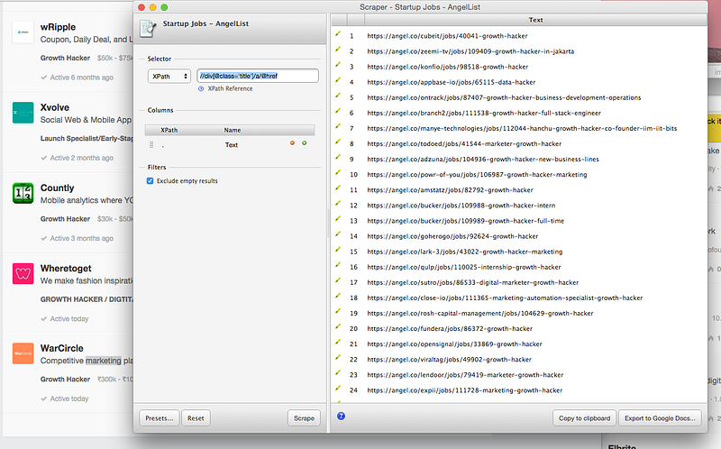Select the close-io marketing-automation URL

505,298
